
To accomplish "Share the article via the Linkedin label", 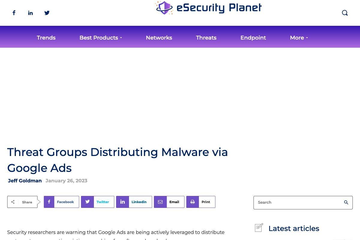I will pos(139,202).
